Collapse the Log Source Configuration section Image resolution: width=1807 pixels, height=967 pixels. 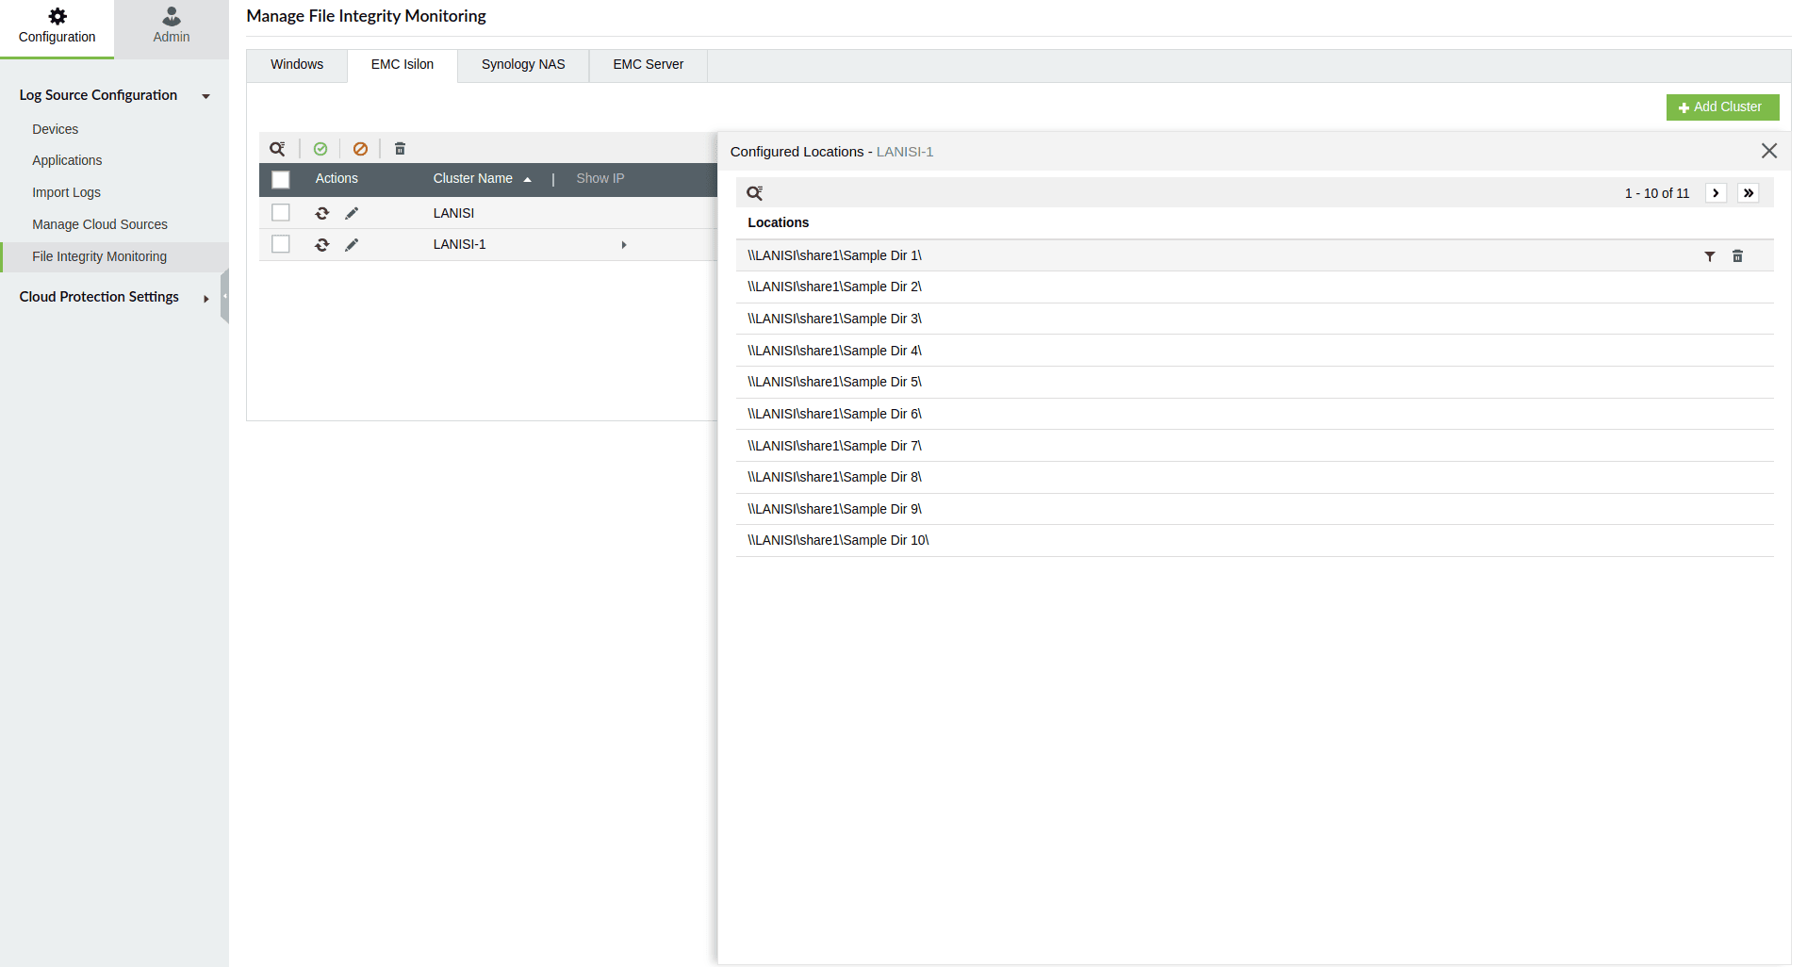[205, 96]
